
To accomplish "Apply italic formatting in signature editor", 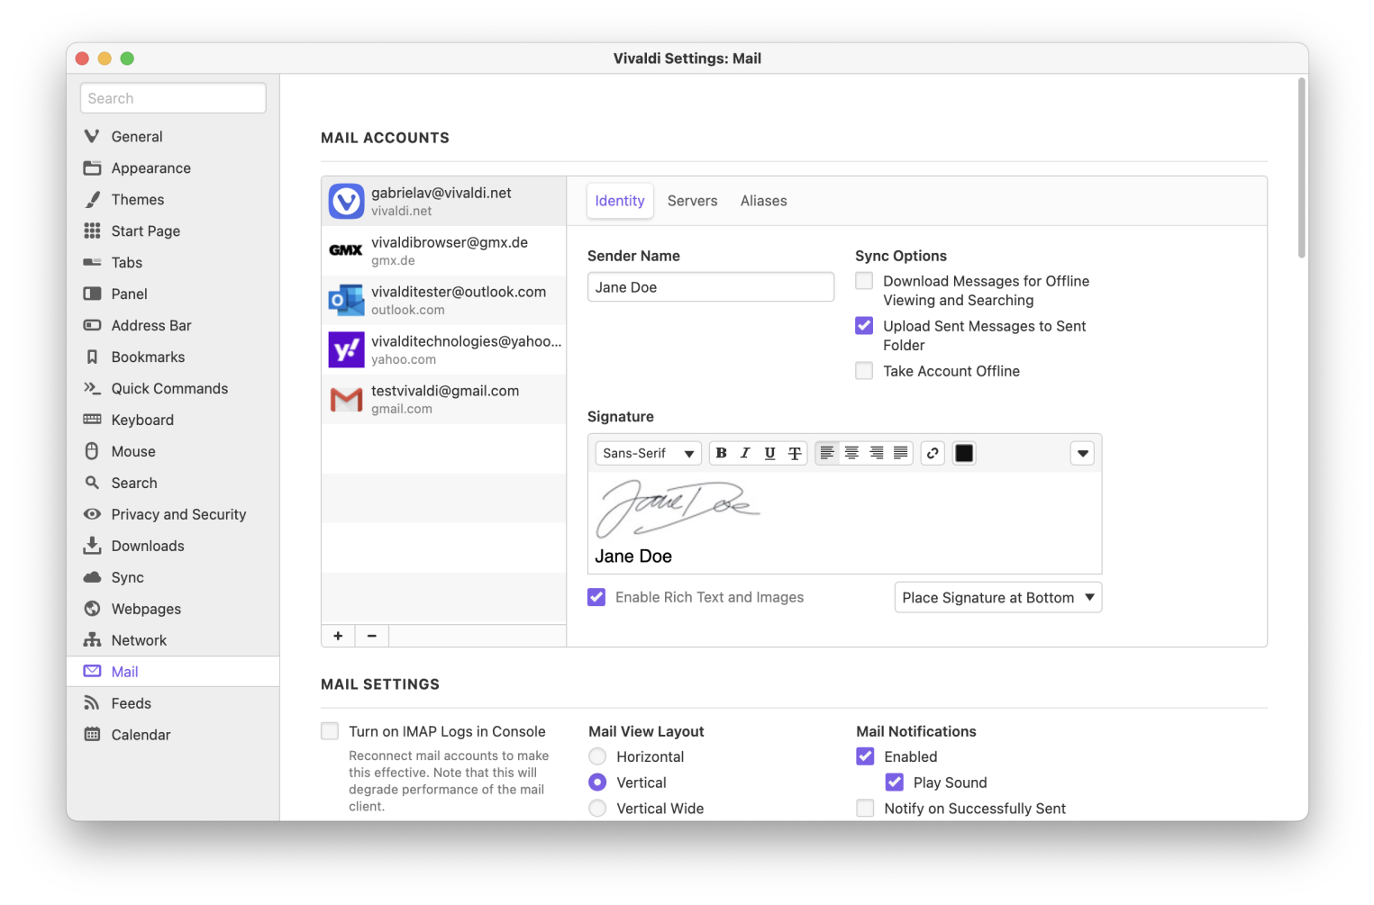I will tap(745, 453).
